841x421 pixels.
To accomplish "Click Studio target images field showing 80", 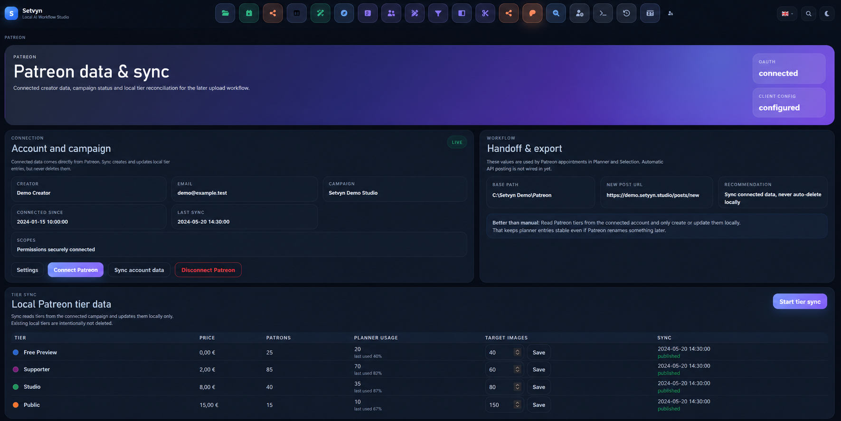I will point(504,387).
